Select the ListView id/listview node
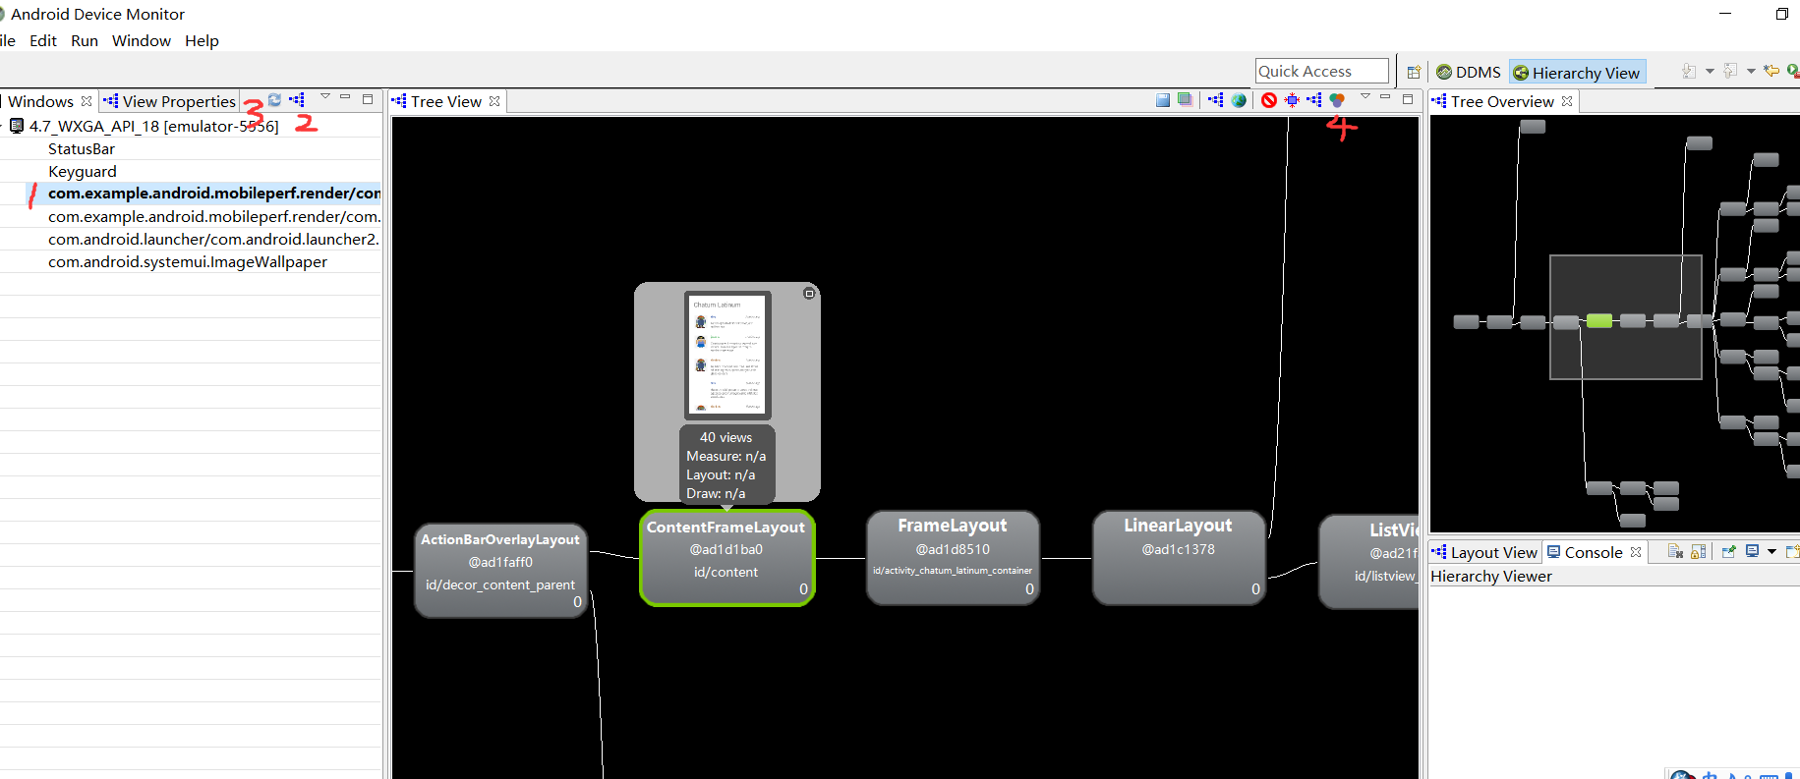1800x779 pixels. tap(1369, 562)
